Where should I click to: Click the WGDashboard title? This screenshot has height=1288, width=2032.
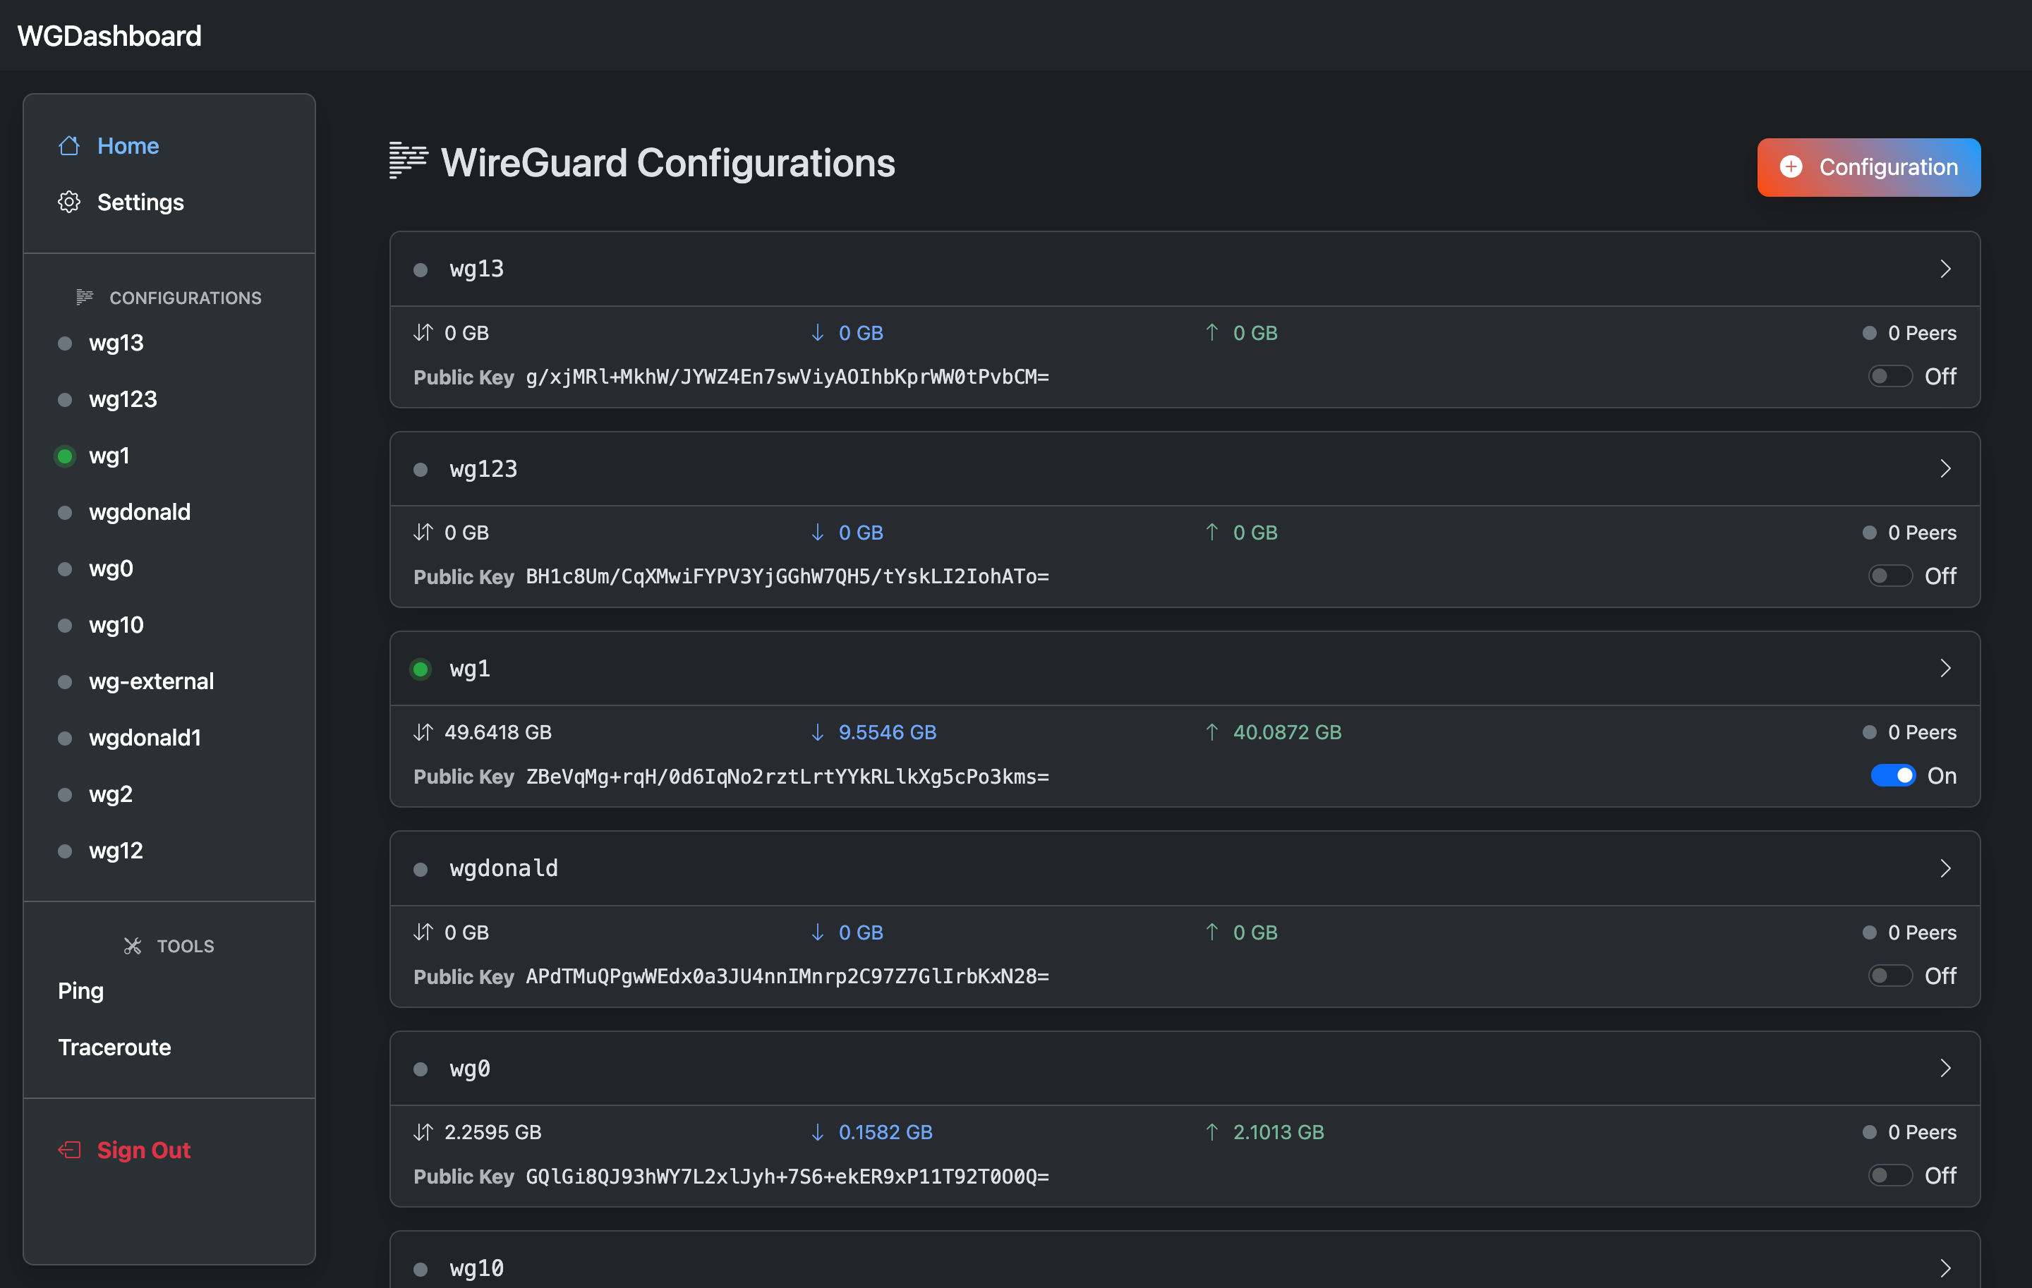tap(109, 35)
